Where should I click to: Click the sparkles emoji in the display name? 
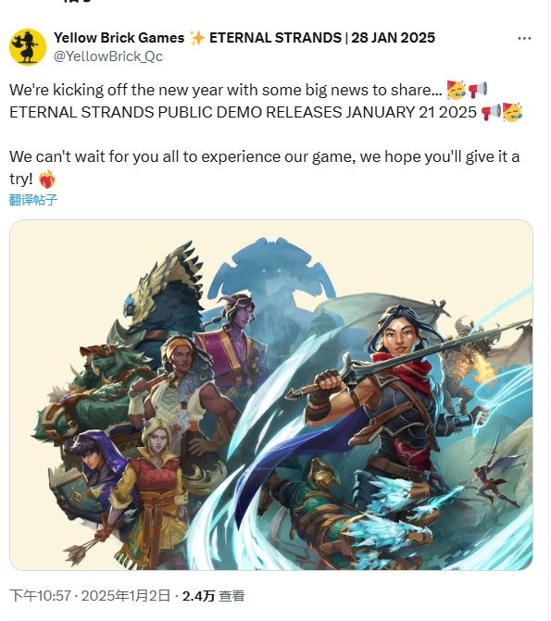tap(197, 38)
